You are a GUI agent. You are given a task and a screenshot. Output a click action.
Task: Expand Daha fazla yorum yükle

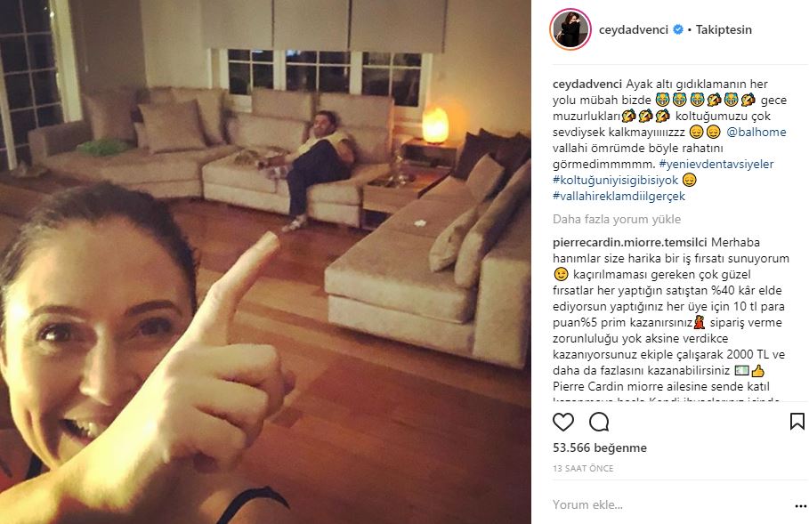point(617,219)
